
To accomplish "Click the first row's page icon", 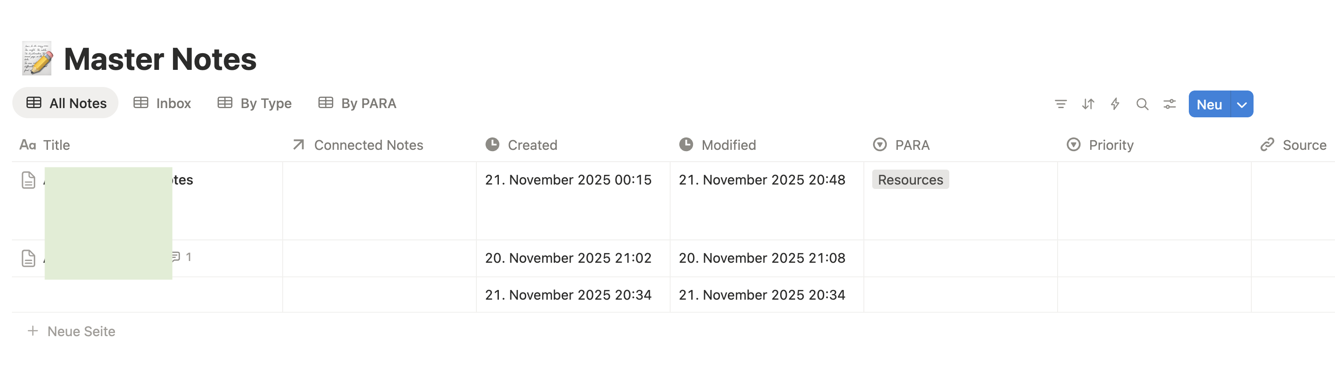I will 29,180.
